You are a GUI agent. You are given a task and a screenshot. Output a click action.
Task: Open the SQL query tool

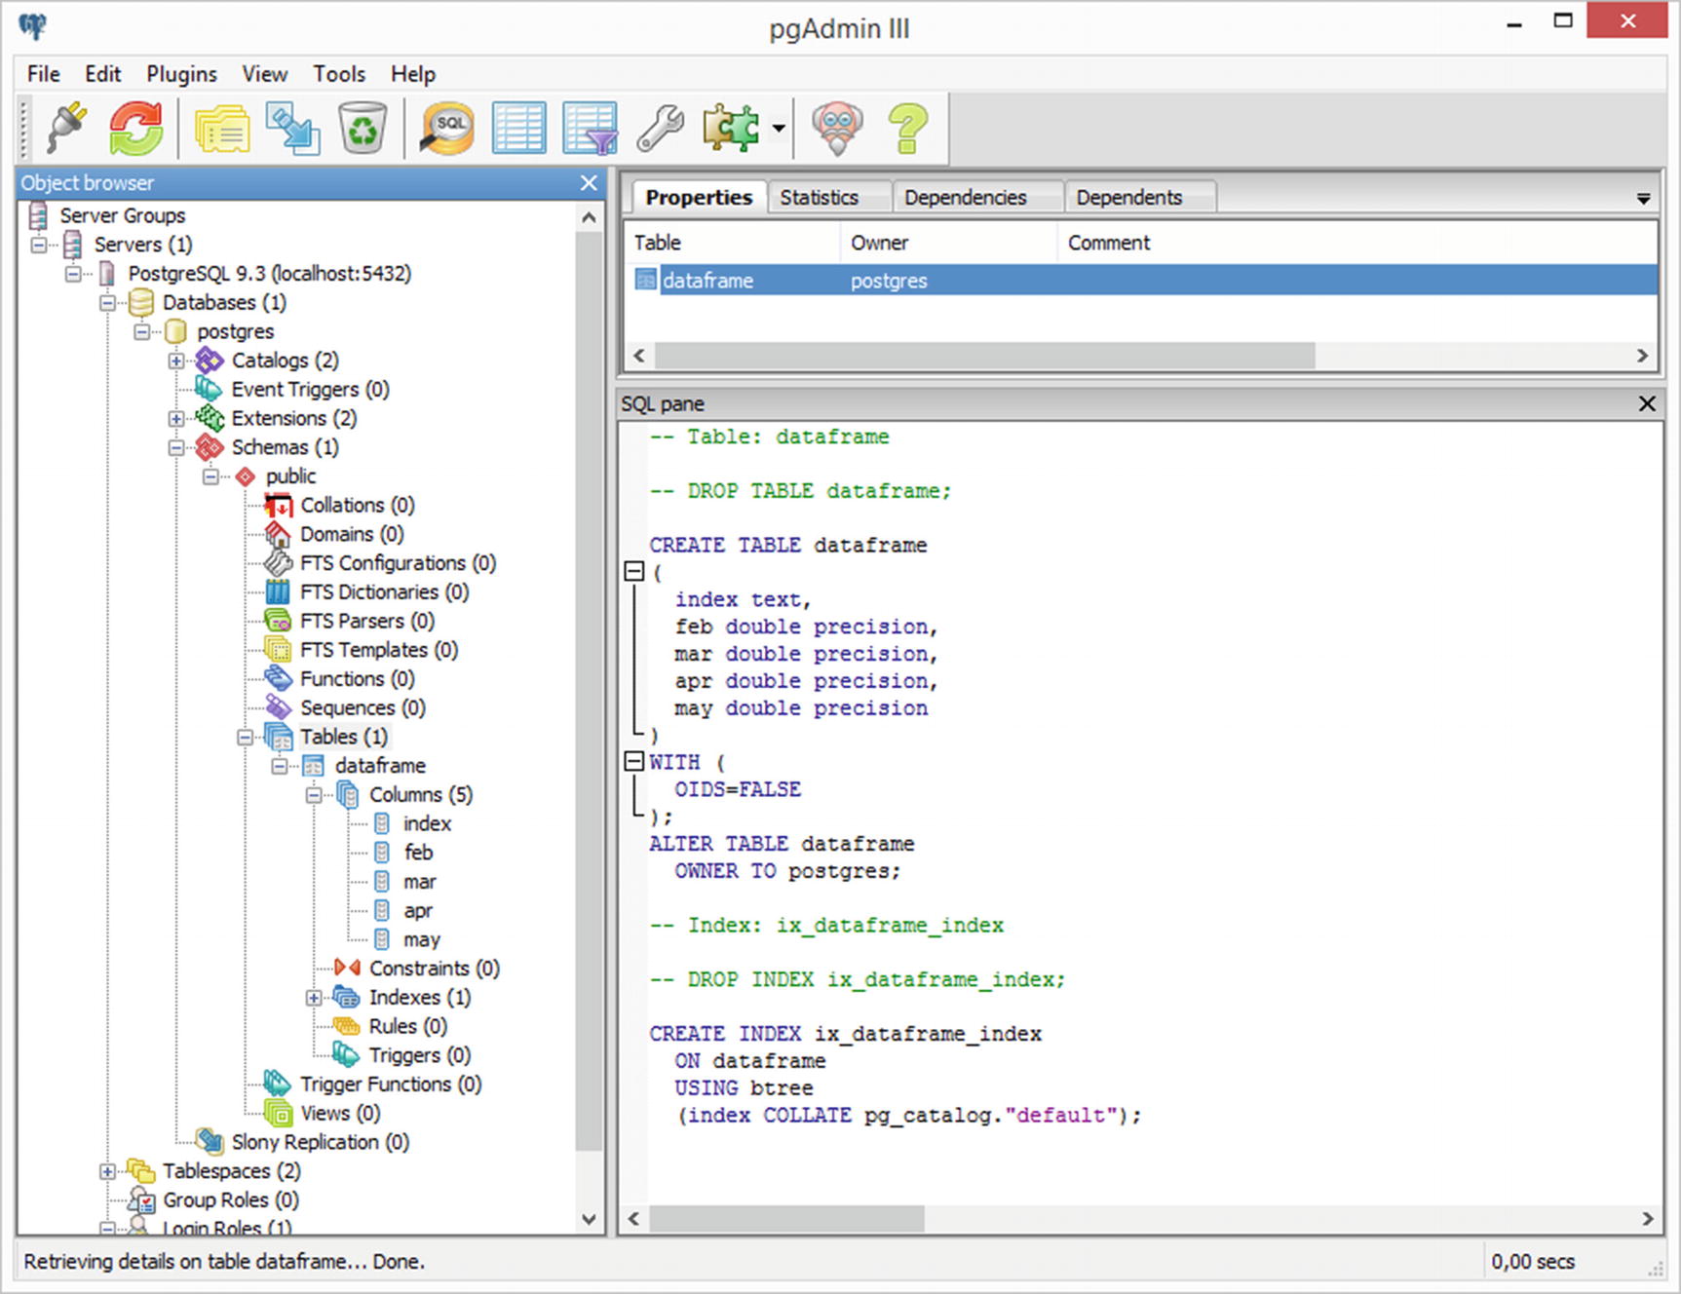point(447,128)
